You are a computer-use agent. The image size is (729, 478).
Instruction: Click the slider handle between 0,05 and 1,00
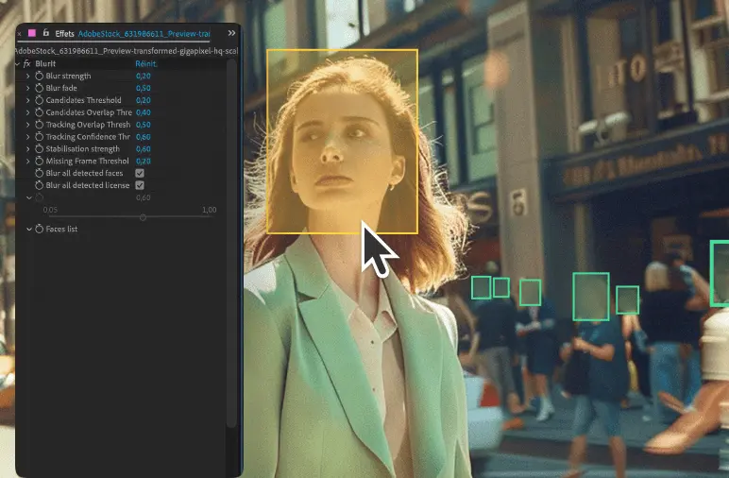click(143, 217)
